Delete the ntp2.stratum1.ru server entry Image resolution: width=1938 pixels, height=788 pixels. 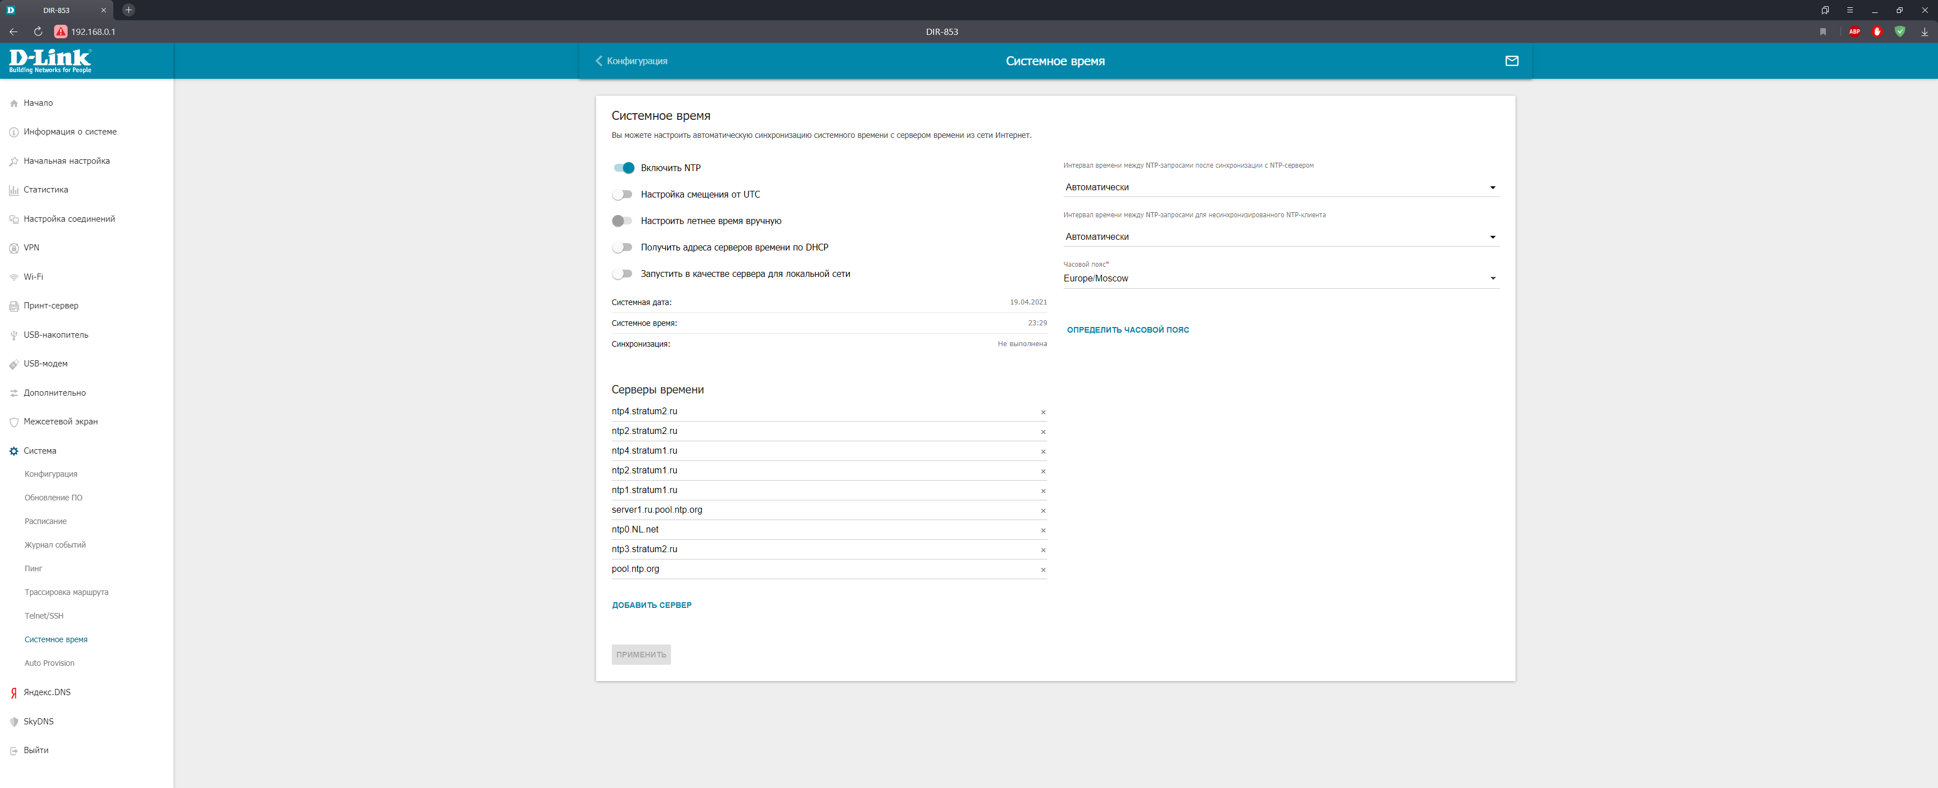pos(1043,472)
